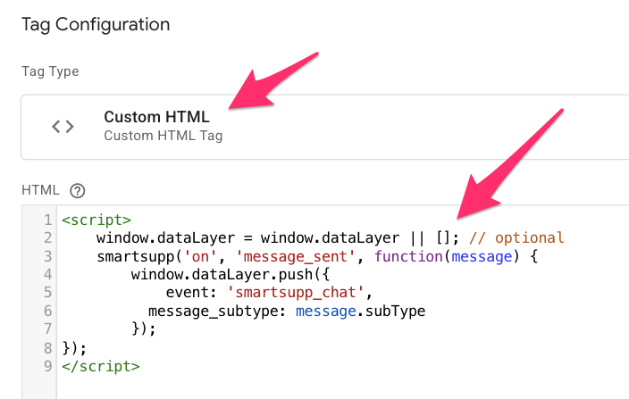Click line number 9 in gutter
The height and width of the screenshot is (399, 629).
pos(47,366)
